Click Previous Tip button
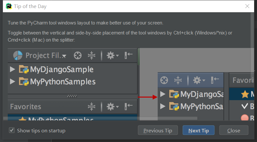 [x=158, y=130]
